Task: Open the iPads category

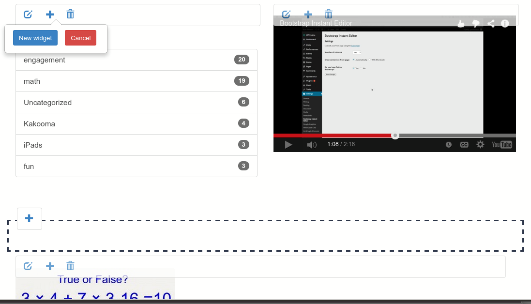Action: 137,145
